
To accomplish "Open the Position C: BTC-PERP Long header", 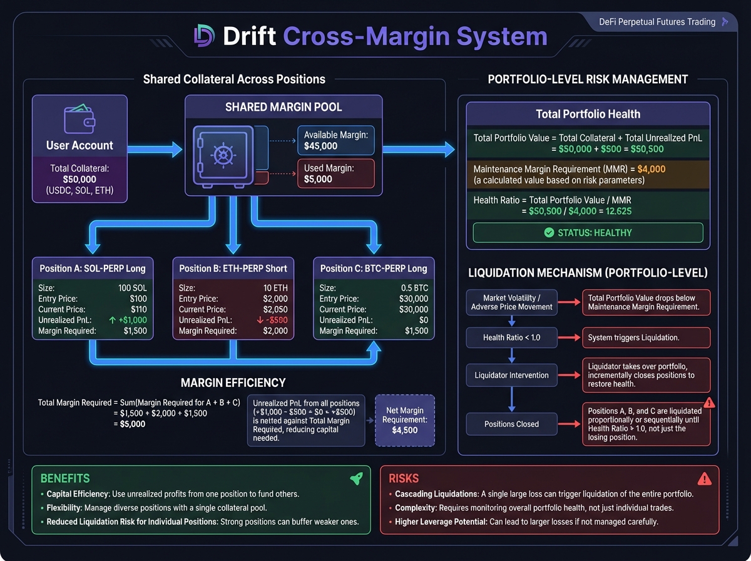I will [x=374, y=269].
